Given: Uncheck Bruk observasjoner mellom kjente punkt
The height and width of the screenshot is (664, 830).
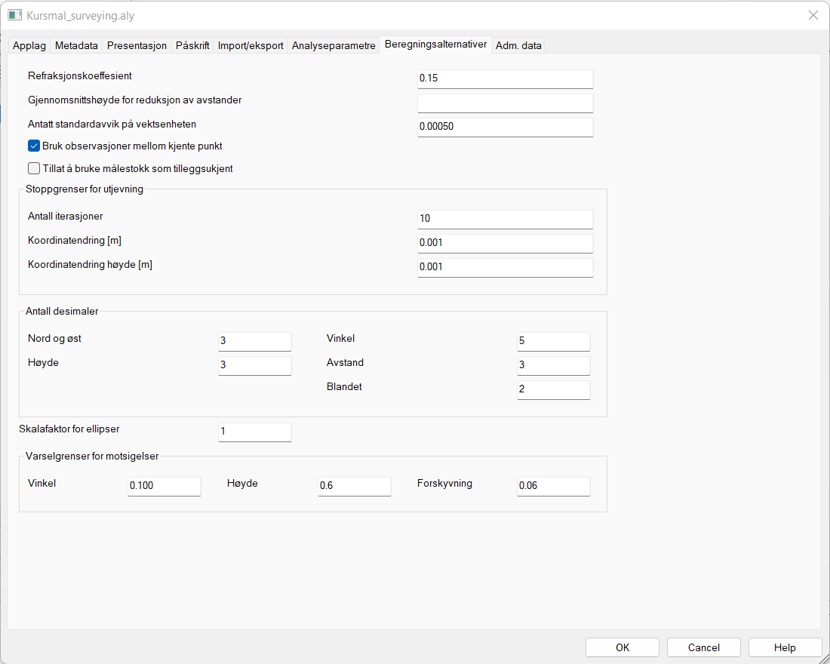Looking at the screenshot, I should pyautogui.click(x=34, y=146).
